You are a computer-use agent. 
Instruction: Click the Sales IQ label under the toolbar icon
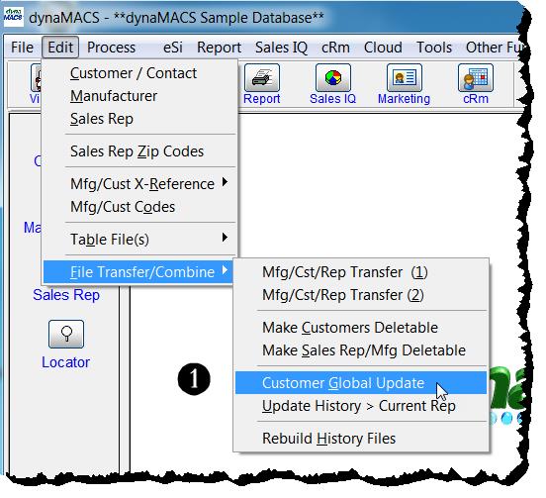333,99
